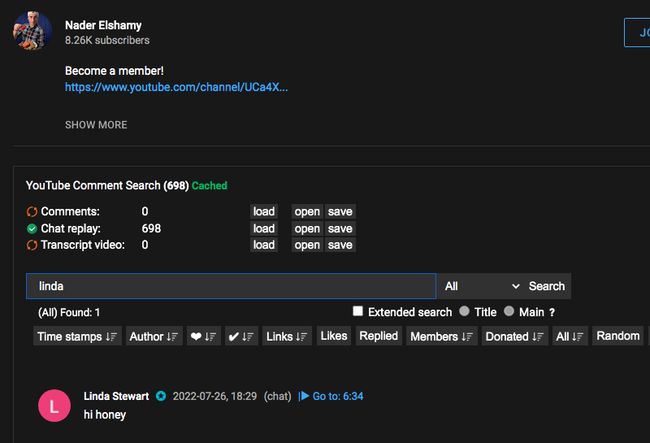Sort results by Time stamps
Viewport: 650px width, 443px height.
click(x=77, y=336)
